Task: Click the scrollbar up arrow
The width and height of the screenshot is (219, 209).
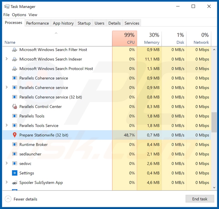Action: (x=214, y=50)
